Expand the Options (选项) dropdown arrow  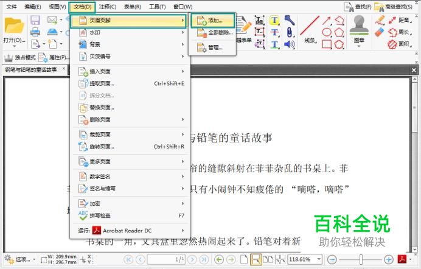[x=34, y=259]
